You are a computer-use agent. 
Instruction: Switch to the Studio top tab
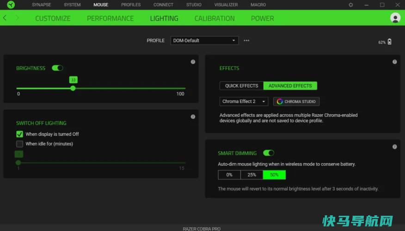[194, 5]
